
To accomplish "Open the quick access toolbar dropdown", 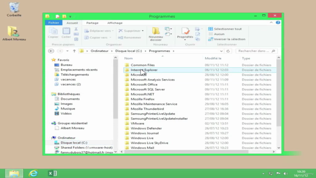I will click(x=70, y=16).
